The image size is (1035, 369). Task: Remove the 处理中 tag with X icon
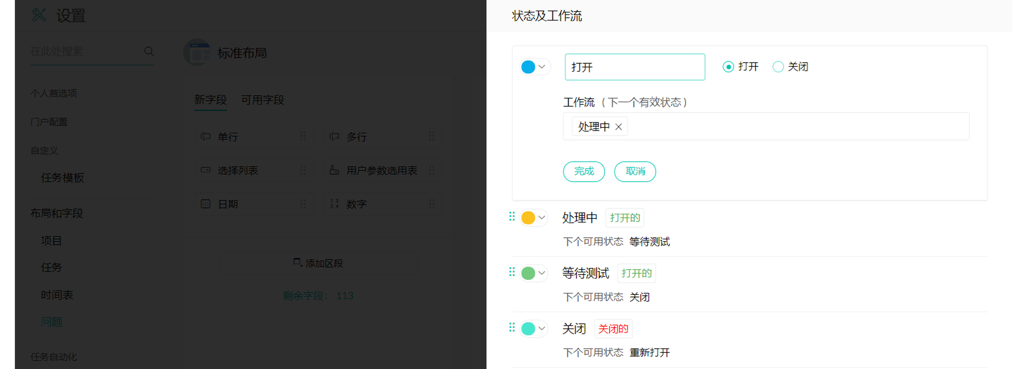pyautogui.click(x=619, y=127)
